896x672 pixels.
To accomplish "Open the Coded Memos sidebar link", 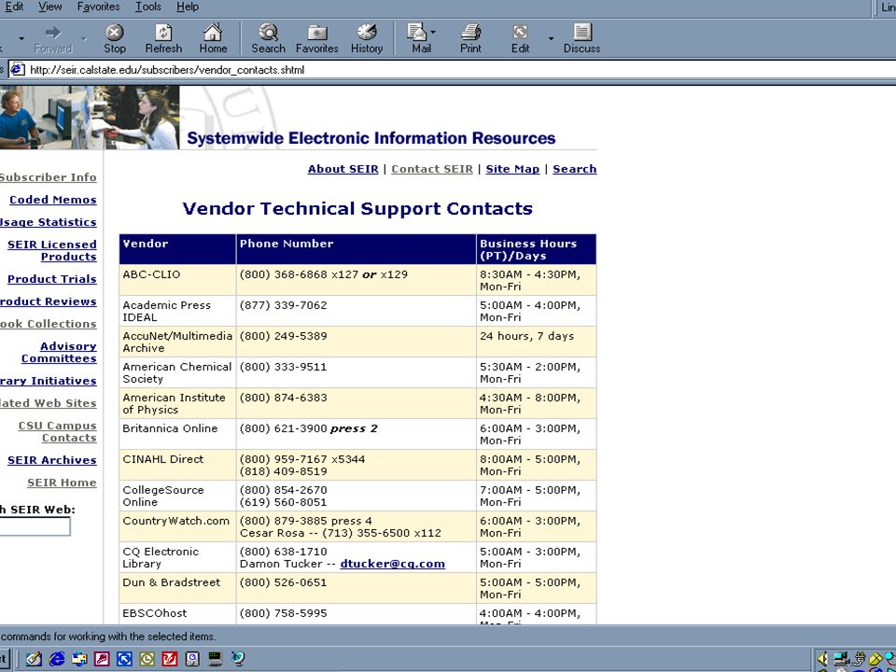I will (52, 200).
